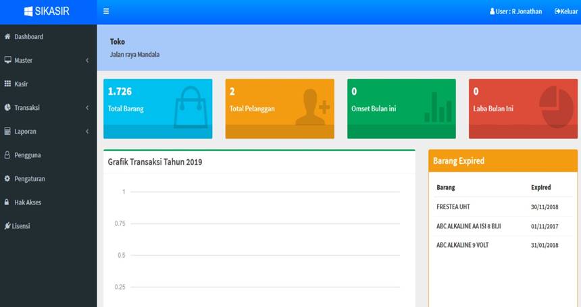
Task: Click the Dashboard home icon
Action: pyautogui.click(x=7, y=36)
